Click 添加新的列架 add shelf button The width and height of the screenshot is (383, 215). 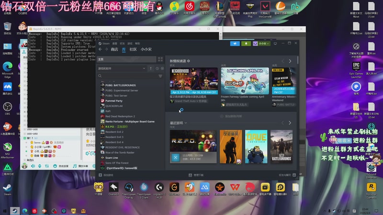pyautogui.click(x=231, y=116)
